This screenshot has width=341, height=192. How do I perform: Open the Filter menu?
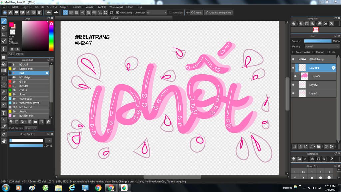[x=39, y=7]
